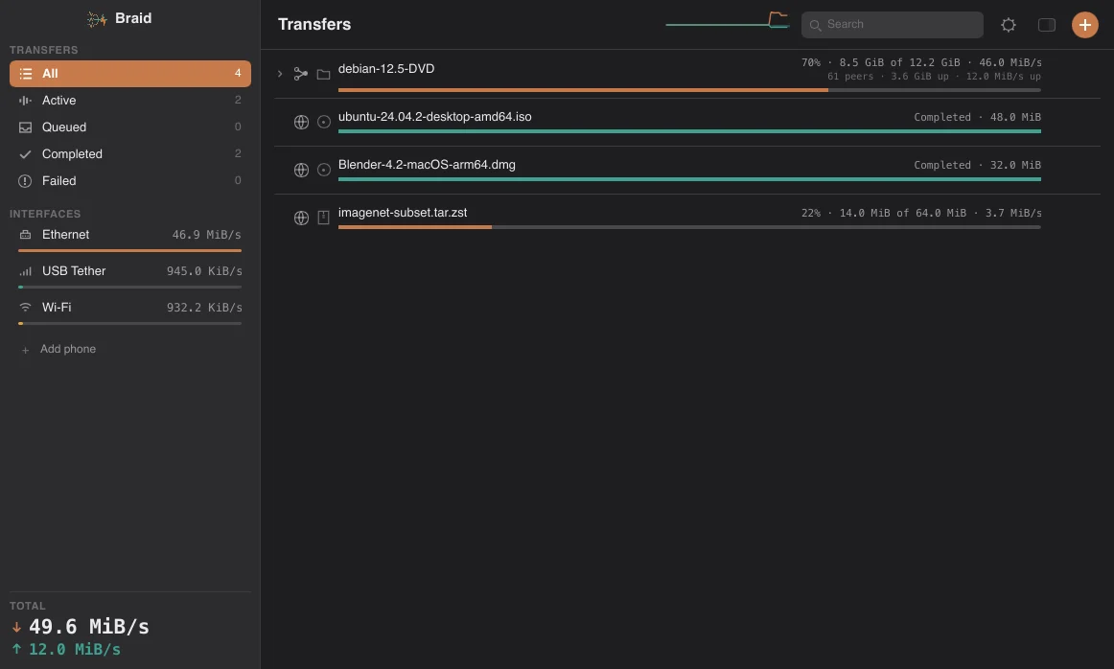
Task: Open the Queued transfers list
Action: click(130, 127)
